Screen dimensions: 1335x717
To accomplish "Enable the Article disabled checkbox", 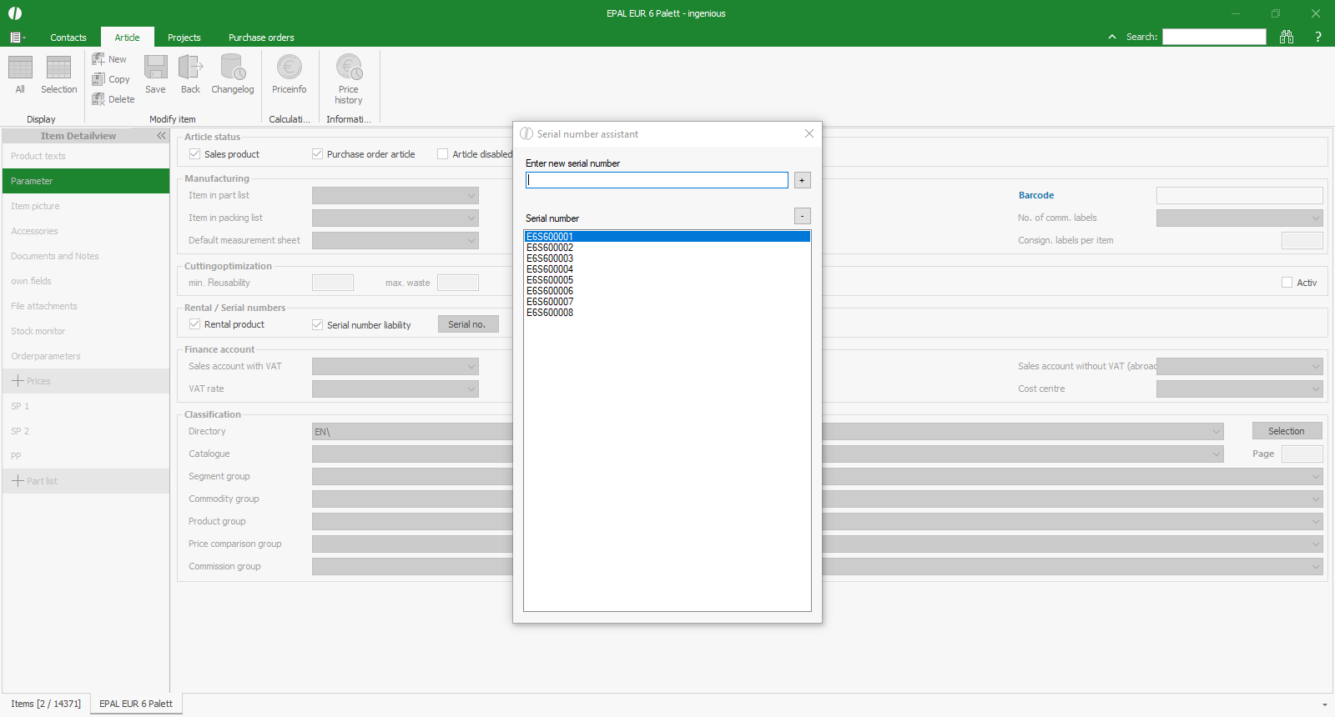I will click(442, 154).
